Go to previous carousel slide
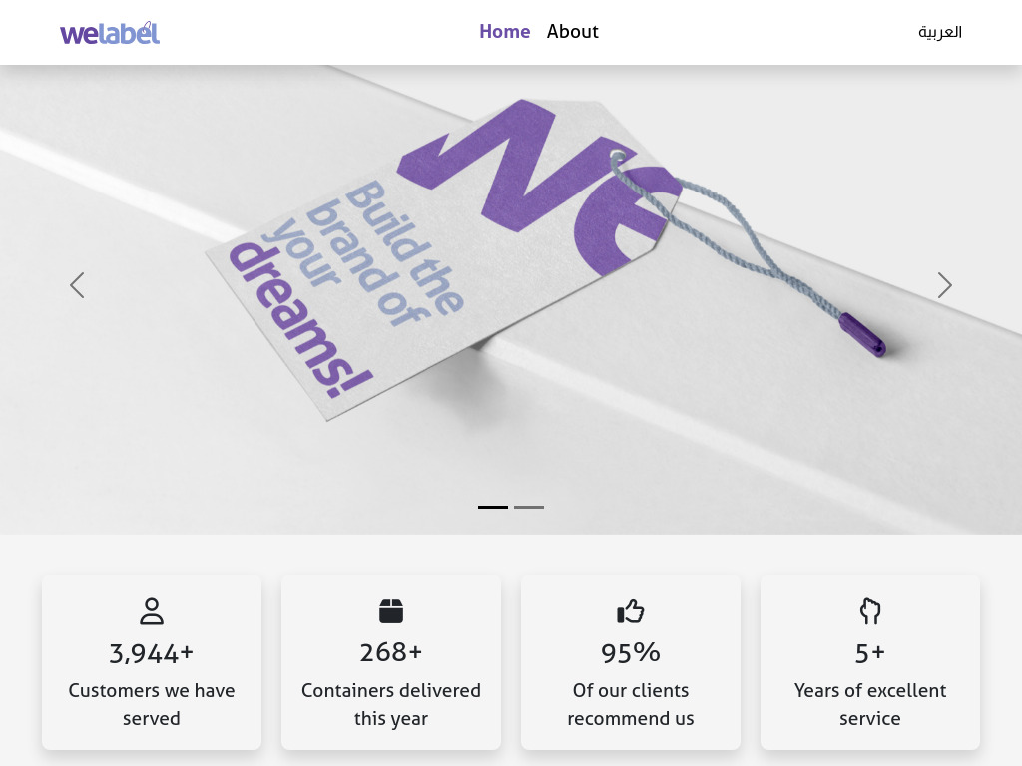The image size is (1022, 766). pyautogui.click(x=77, y=285)
